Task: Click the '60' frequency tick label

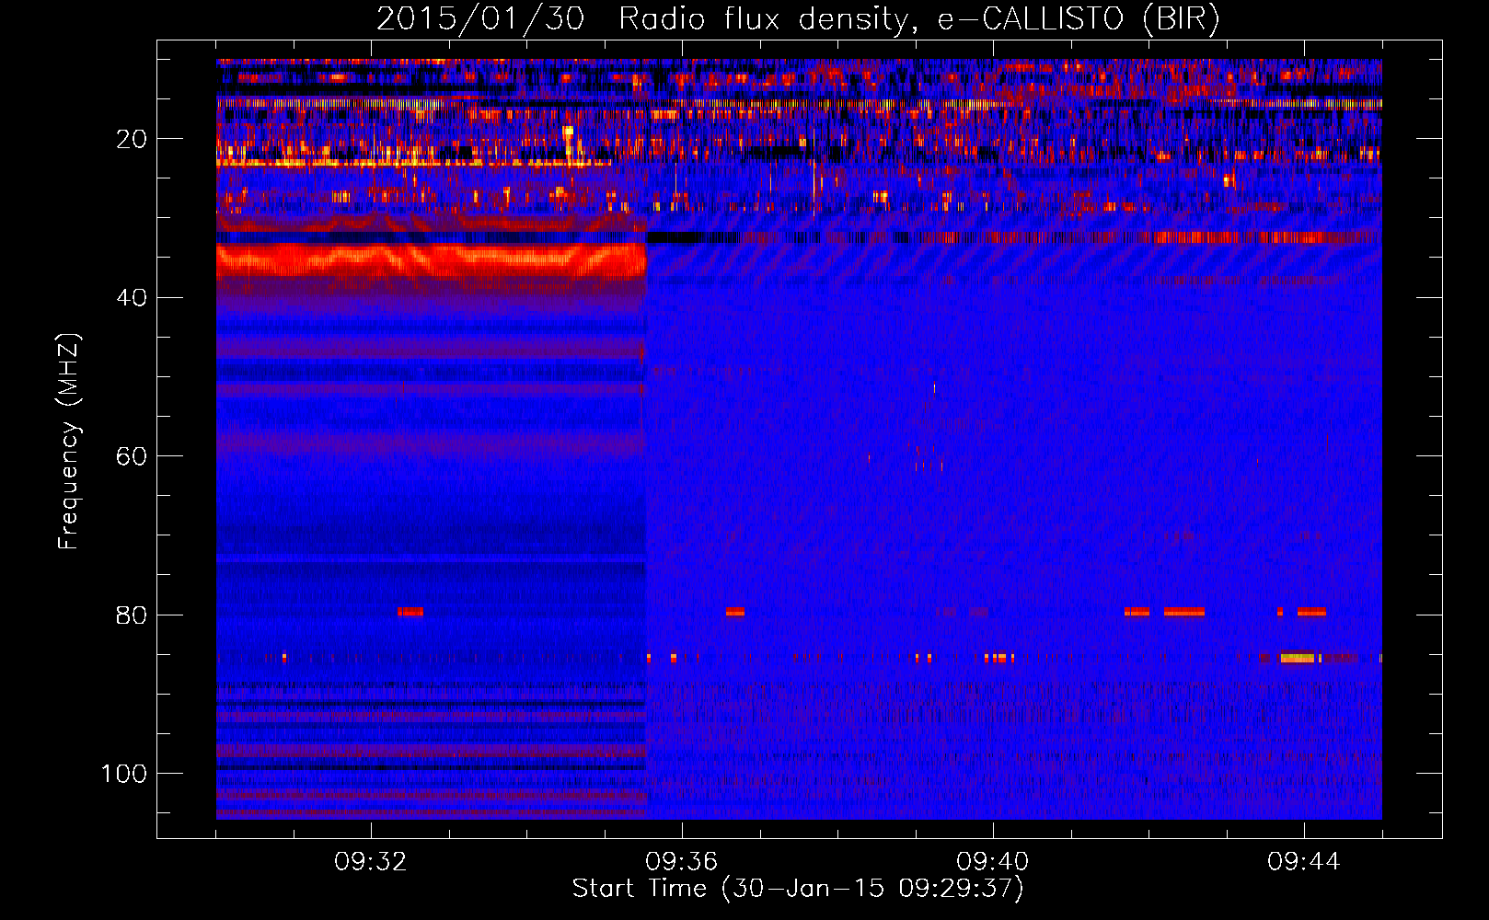Action: pos(132,457)
